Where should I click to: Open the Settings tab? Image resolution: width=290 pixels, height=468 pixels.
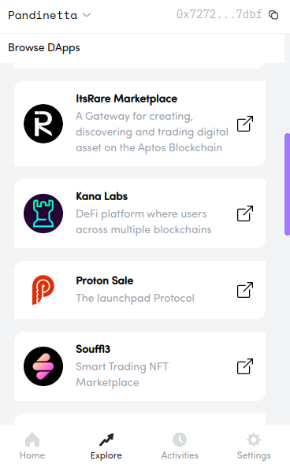click(x=254, y=446)
